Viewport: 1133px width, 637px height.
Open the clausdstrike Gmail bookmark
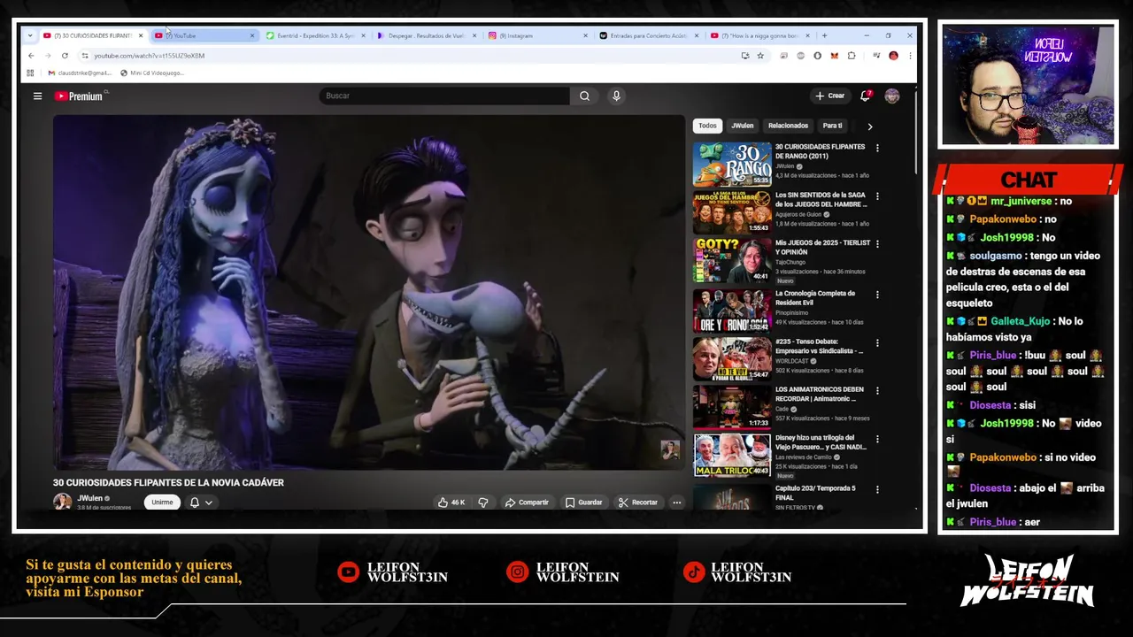pyautogui.click(x=80, y=73)
